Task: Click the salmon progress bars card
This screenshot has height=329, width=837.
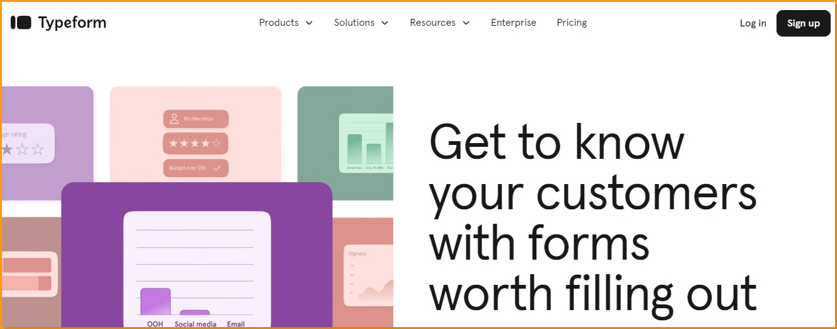Action: click(28, 274)
